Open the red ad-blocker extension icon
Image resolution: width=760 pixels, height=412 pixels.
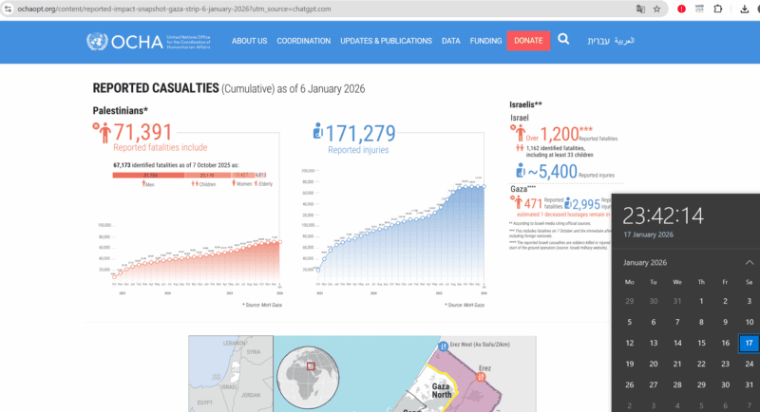tap(681, 9)
